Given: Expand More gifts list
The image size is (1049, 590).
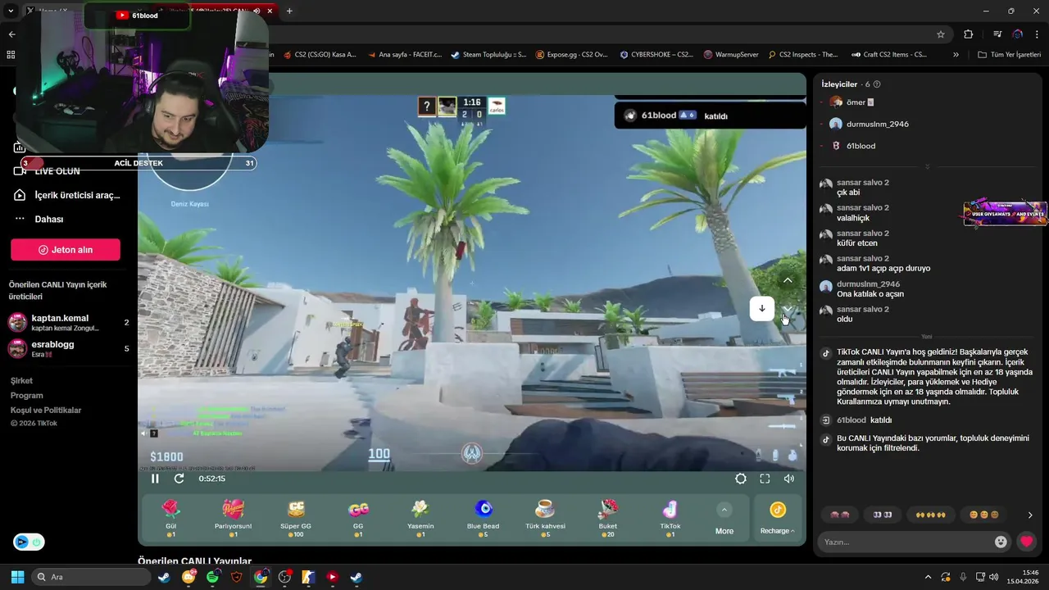Looking at the screenshot, I should pos(724,519).
